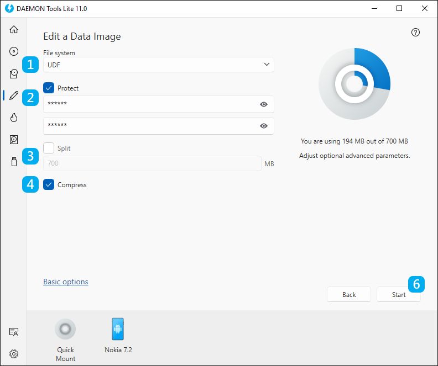Click the 'File system' label

pyautogui.click(x=59, y=52)
